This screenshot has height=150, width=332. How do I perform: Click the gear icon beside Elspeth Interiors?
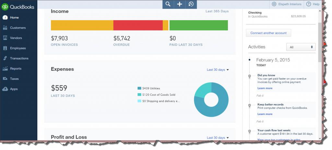274,4
